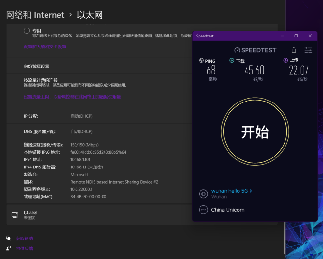Click Remote NDIS based Internet Sharing description
This screenshot has height=259, width=323.
[x=114, y=182]
